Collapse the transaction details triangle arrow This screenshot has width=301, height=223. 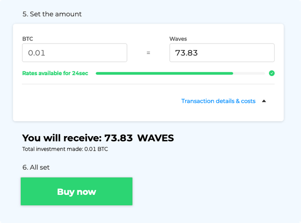[x=264, y=101]
